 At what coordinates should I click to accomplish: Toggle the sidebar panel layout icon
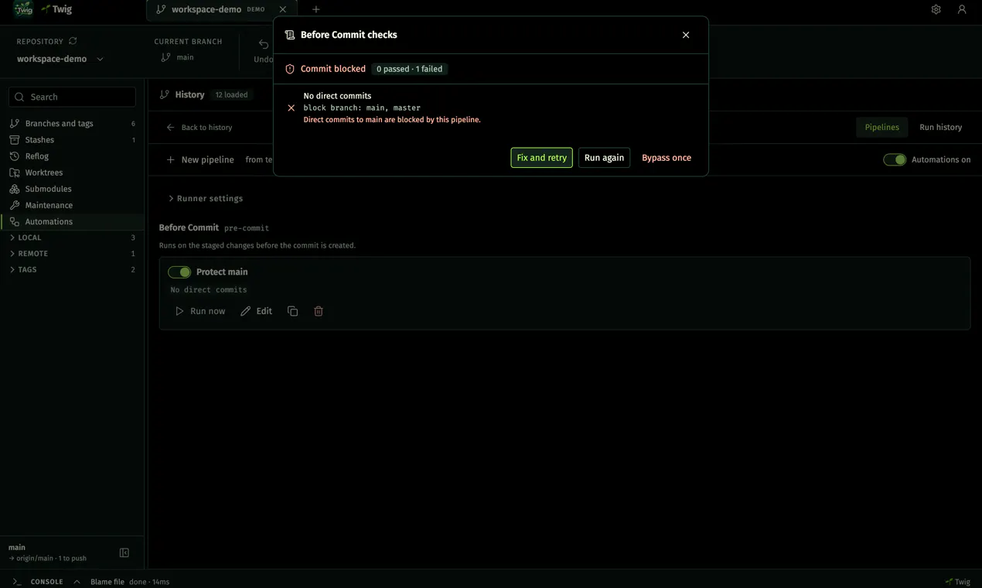[x=124, y=552]
